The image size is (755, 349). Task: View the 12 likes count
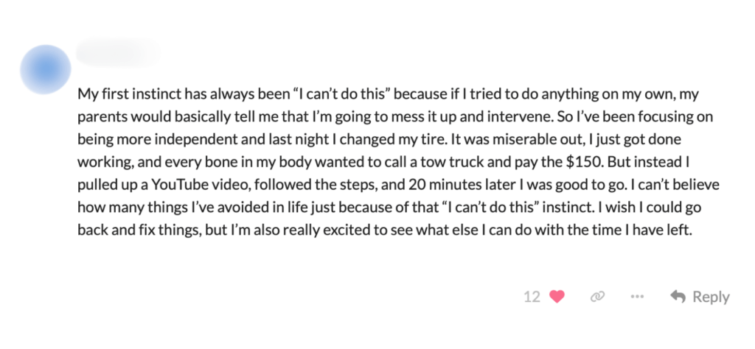click(x=532, y=297)
